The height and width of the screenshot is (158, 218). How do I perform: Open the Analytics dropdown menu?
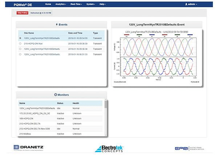[x=61, y=4]
